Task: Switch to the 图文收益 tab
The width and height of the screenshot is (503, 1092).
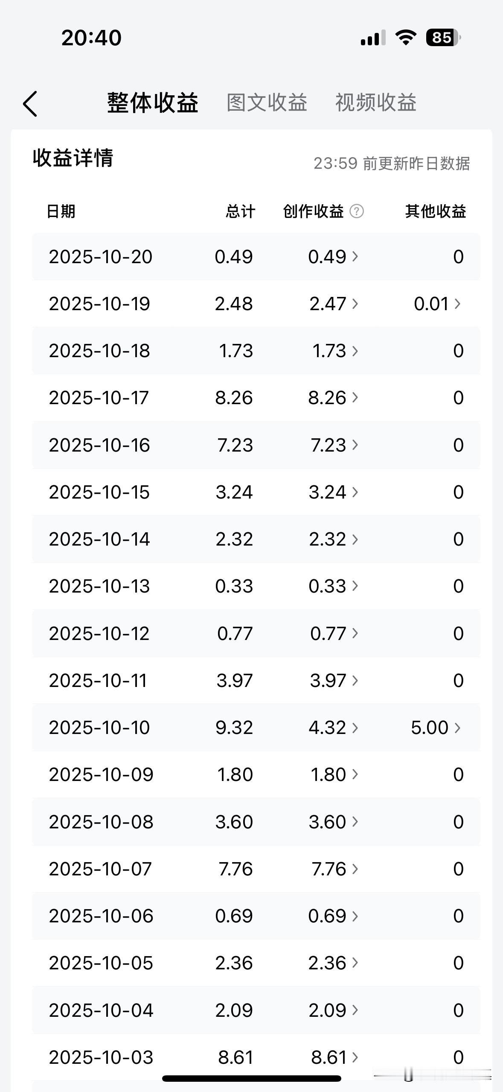Action: coord(267,103)
